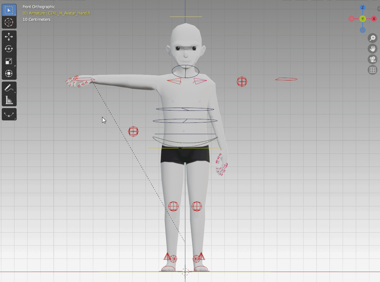Select the Transform tool
The height and width of the screenshot is (282, 380).
click(9, 73)
